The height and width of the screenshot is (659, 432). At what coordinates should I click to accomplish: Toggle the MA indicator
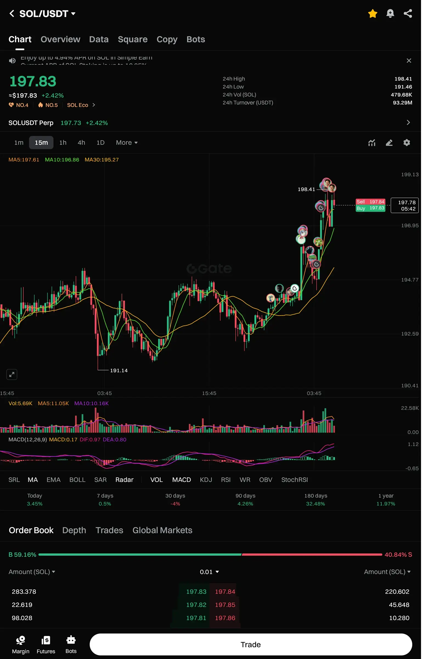pyautogui.click(x=33, y=480)
